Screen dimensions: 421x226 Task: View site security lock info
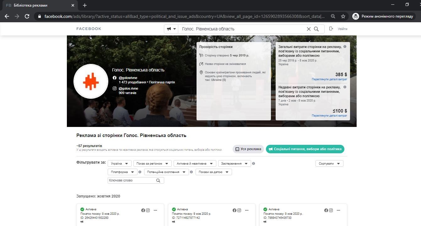39,16
